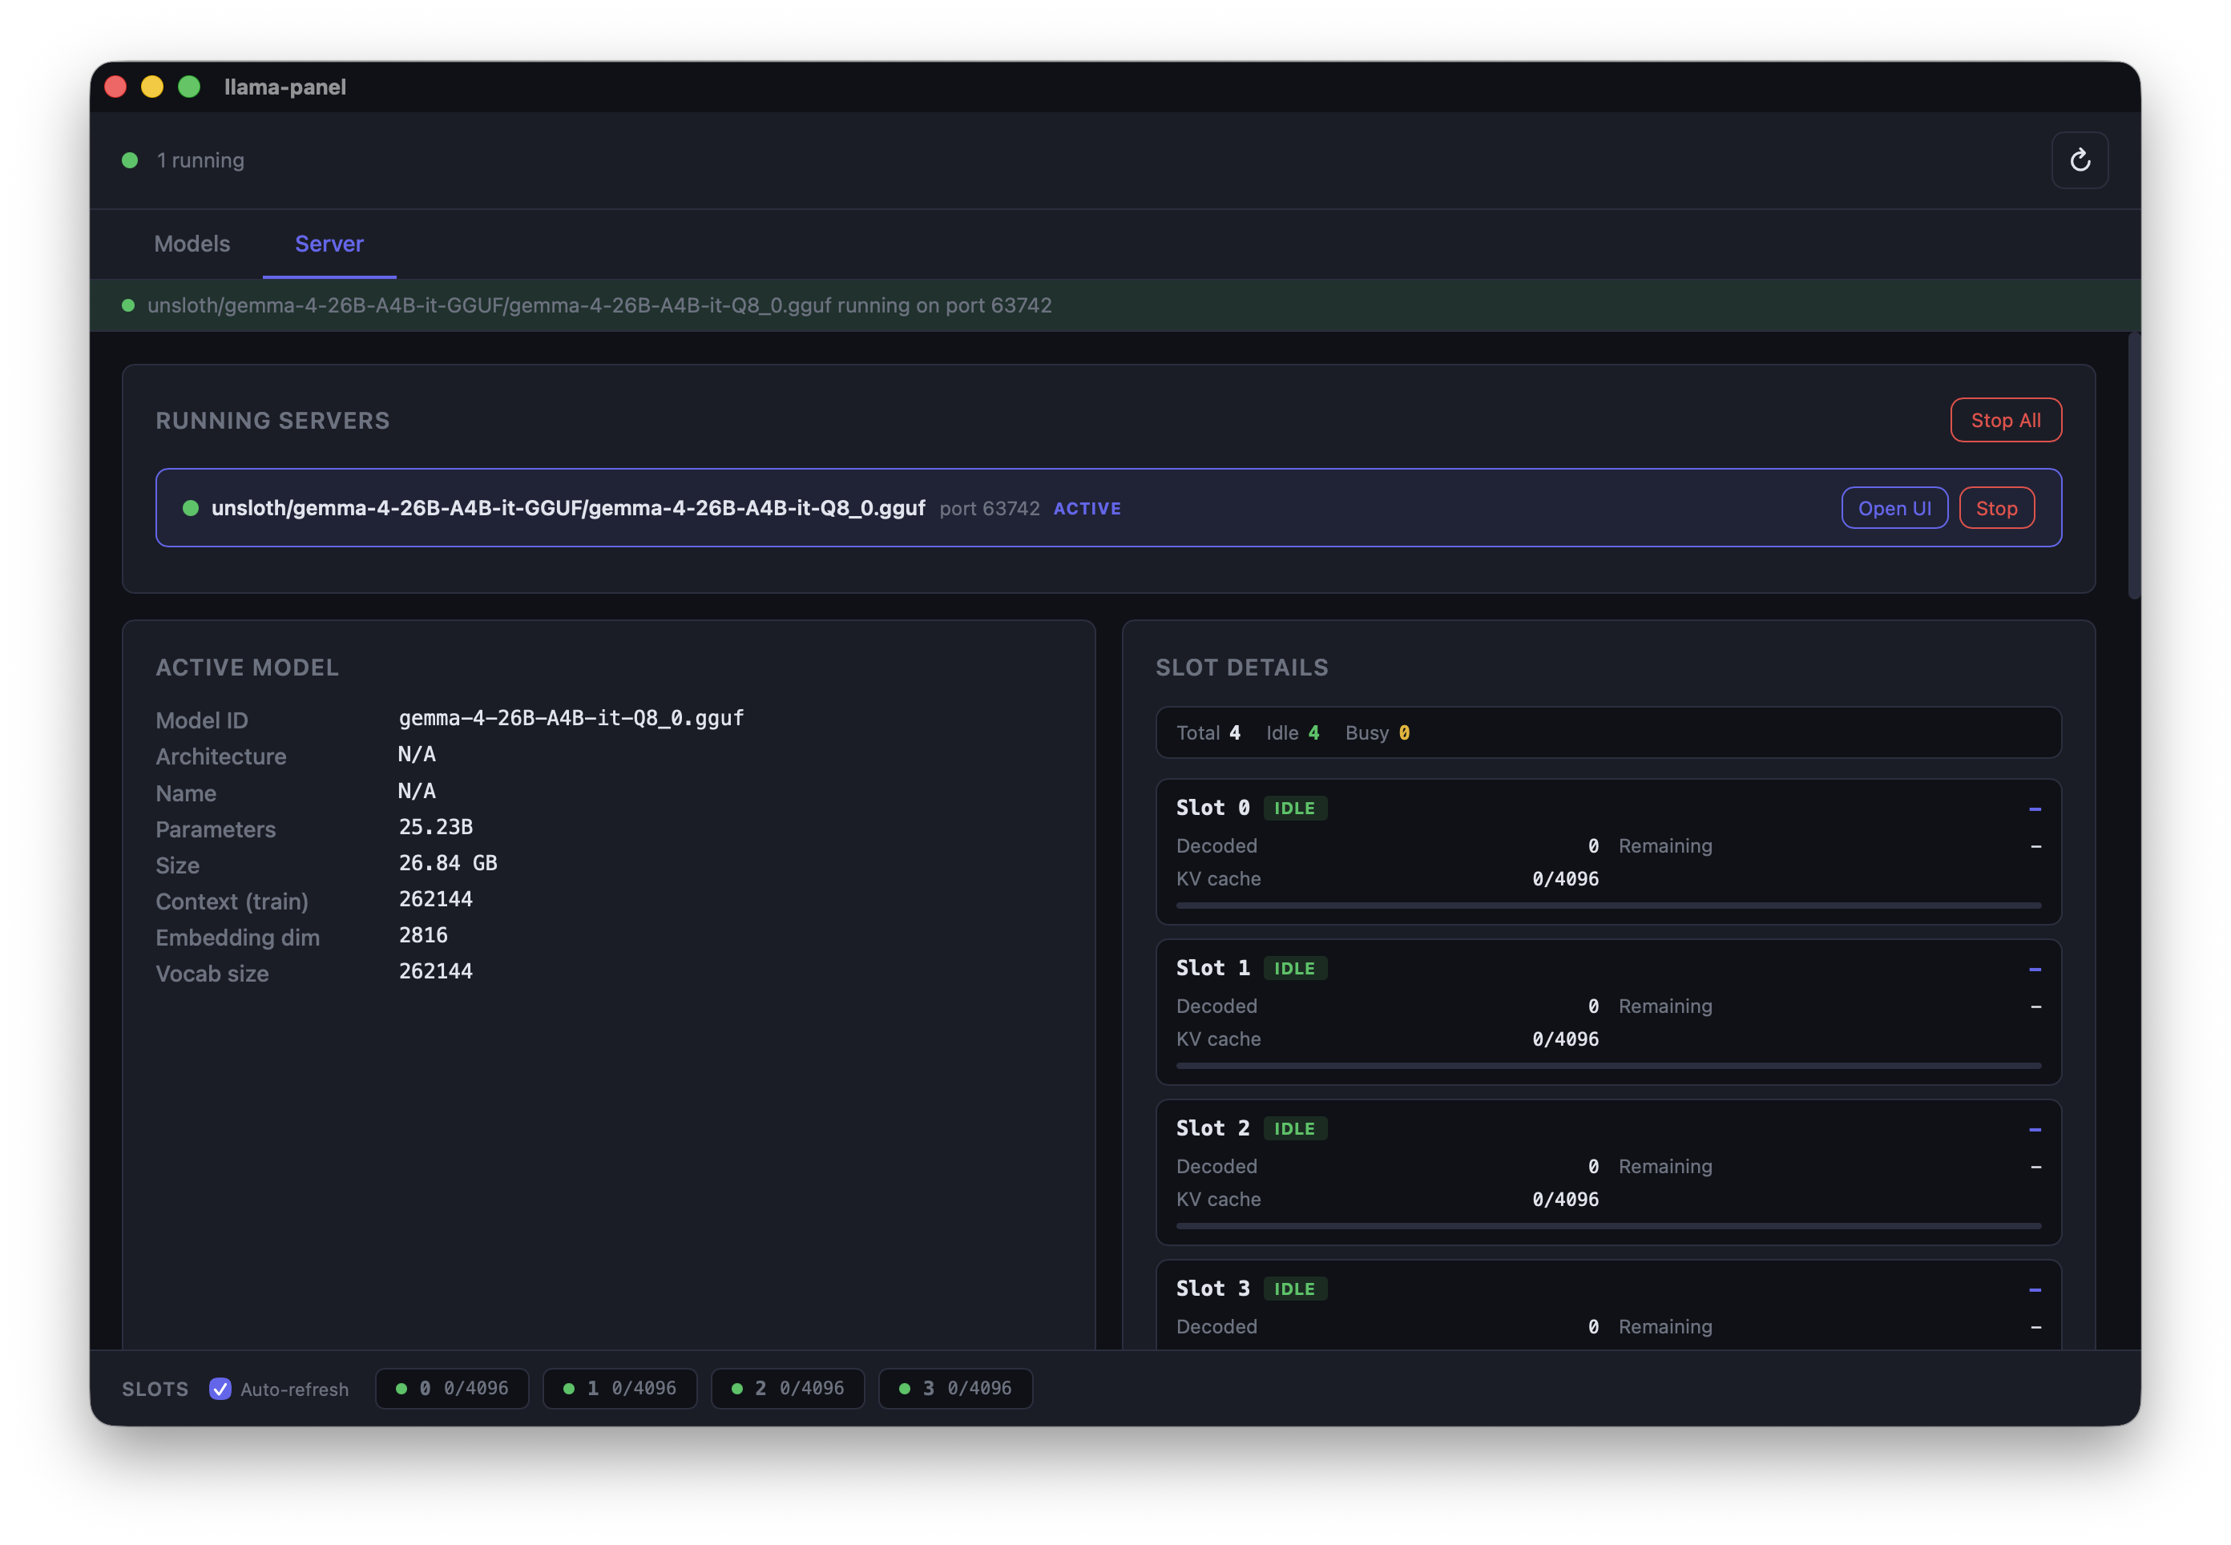The height and width of the screenshot is (1545, 2231).
Task: Select slot 2 chip in bottom bar
Action: point(787,1388)
